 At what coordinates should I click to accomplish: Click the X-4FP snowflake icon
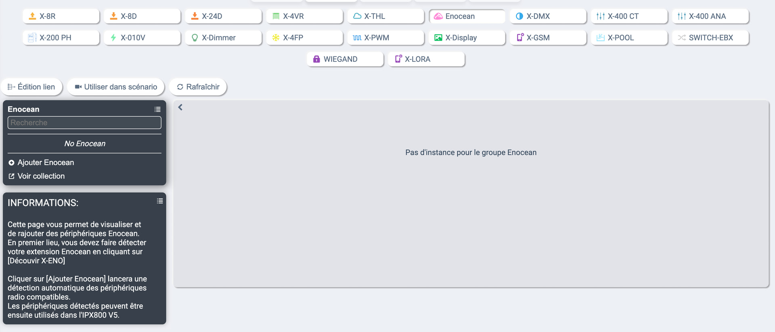[276, 38]
